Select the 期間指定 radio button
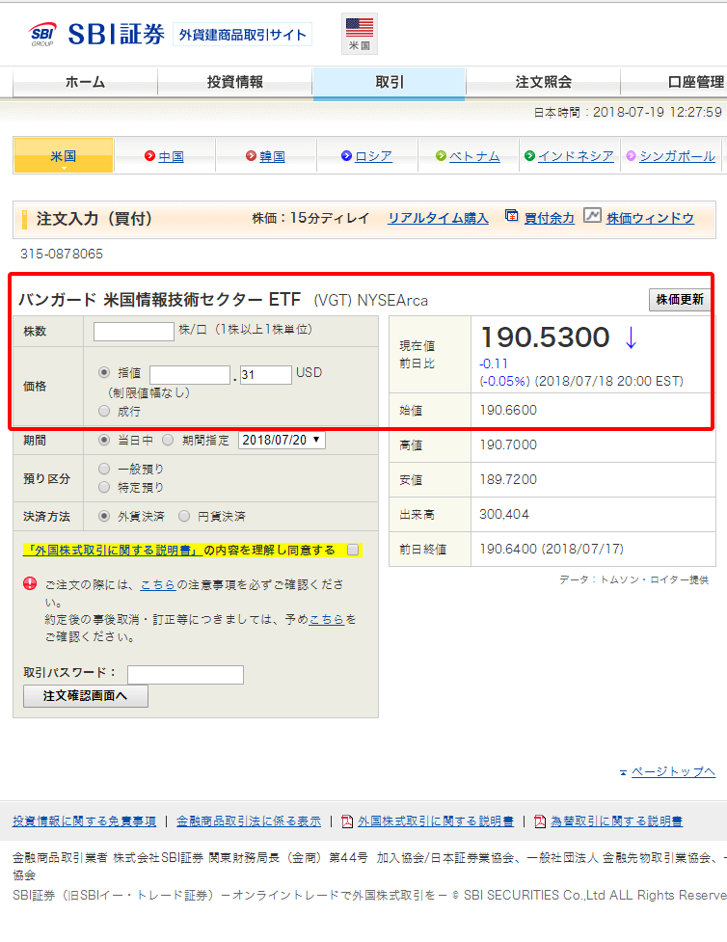 coord(168,440)
